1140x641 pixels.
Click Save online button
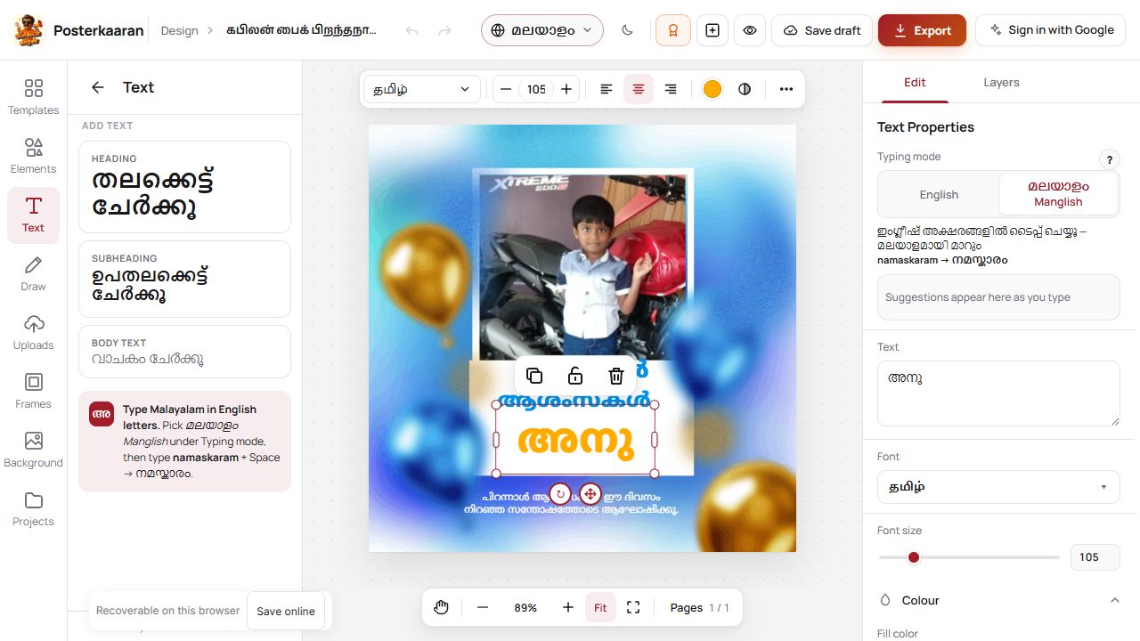(x=286, y=611)
